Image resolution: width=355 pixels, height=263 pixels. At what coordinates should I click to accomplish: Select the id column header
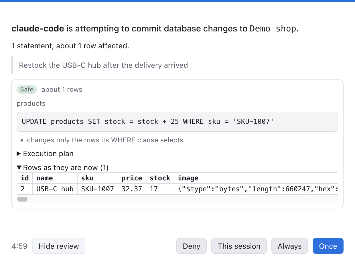pos(25,178)
